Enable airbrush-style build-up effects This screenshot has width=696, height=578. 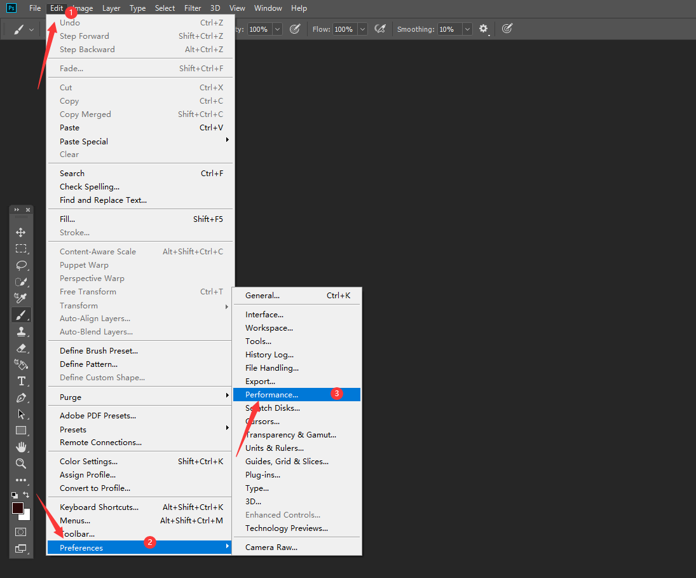[x=380, y=29]
